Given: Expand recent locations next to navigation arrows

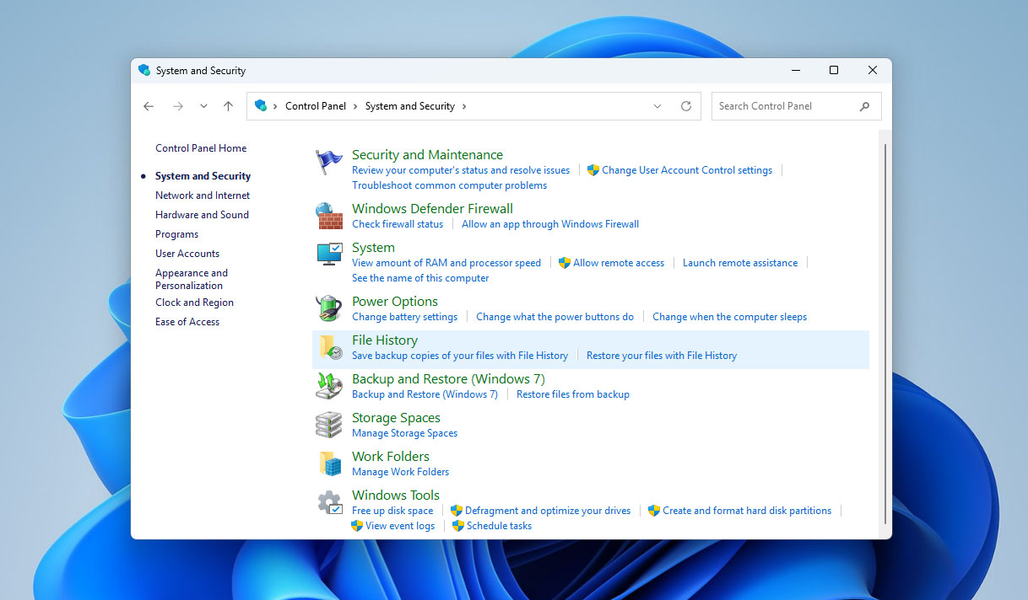Looking at the screenshot, I should tap(203, 105).
